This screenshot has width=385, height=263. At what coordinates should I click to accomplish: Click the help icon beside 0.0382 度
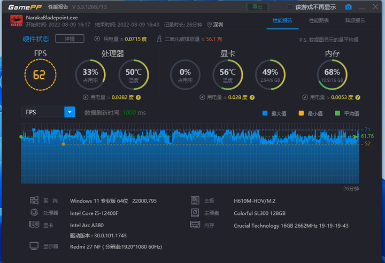click(x=138, y=97)
